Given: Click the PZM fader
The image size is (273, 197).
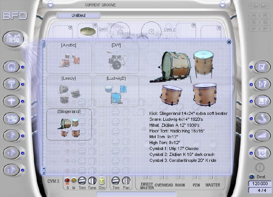Looking at the screenshot, I should click(x=197, y=178).
